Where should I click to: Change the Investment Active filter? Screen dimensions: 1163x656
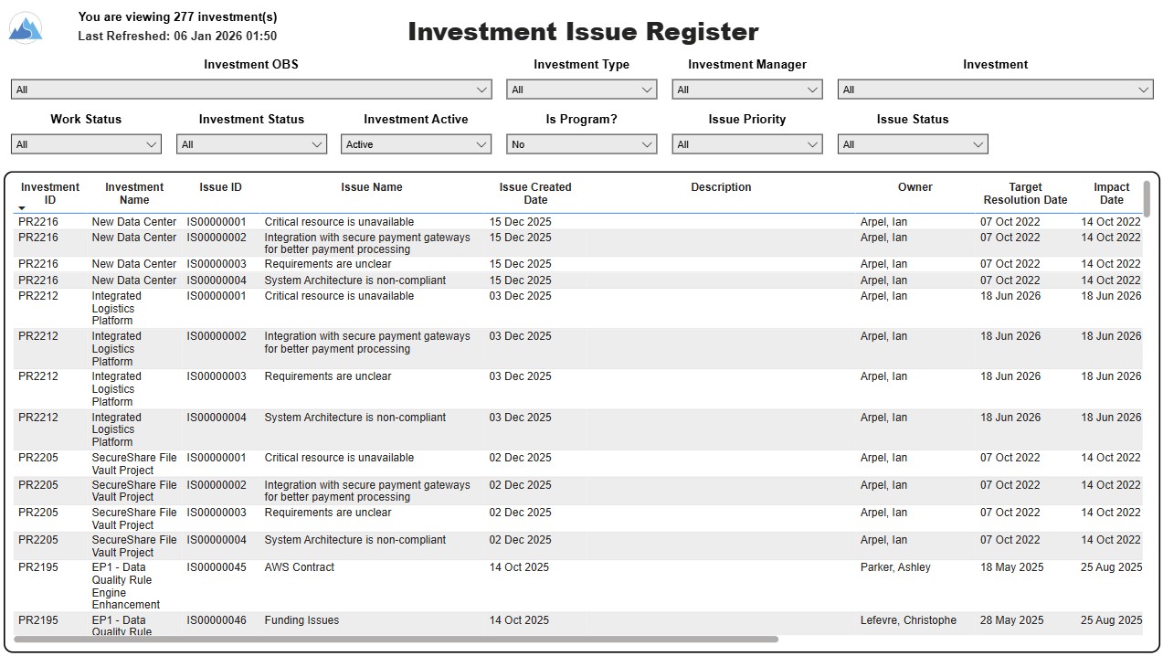point(416,144)
